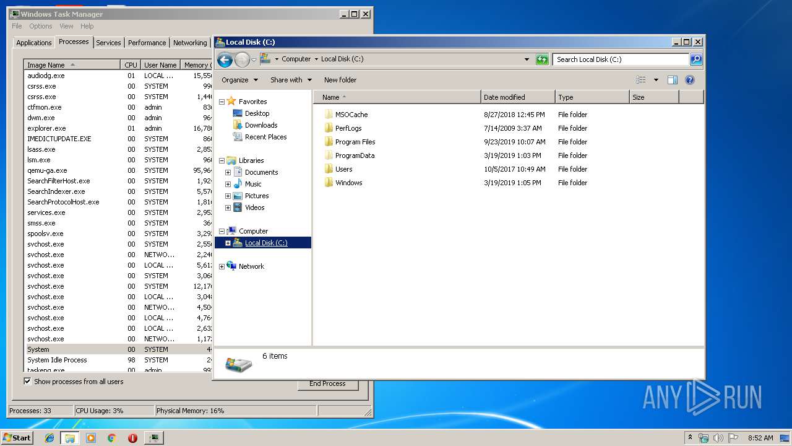This screenshot has height=446, width=792.
Task: Expand the Documents library node
Action: tap(228, 172)
